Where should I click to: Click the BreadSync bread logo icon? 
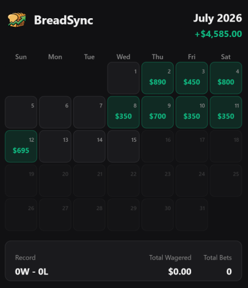17,20
